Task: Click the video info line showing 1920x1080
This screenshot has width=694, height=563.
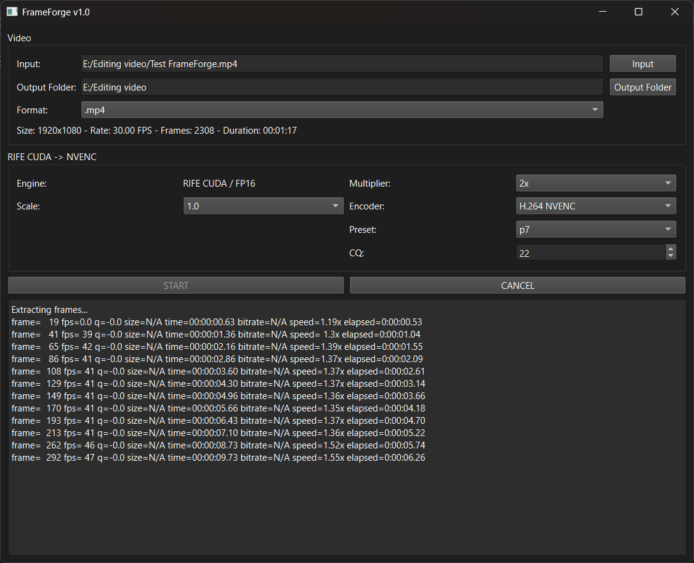Action: [x=156, y=131]
